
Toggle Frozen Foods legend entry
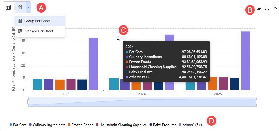[81, 125]
